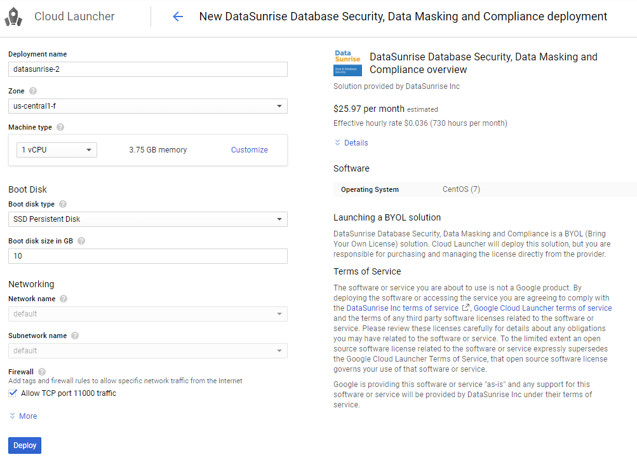637x476 pixels.
Task: Open help icon for Boot disk size
Action: click(x=81, y=241)
